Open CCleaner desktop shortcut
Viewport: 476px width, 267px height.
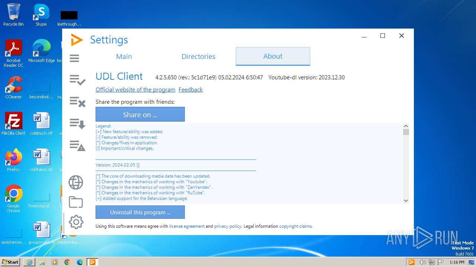[13, 88]
